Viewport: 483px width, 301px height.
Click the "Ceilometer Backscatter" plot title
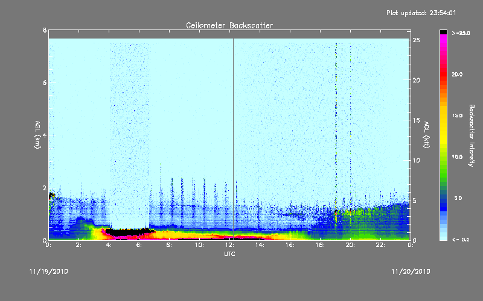229,25
